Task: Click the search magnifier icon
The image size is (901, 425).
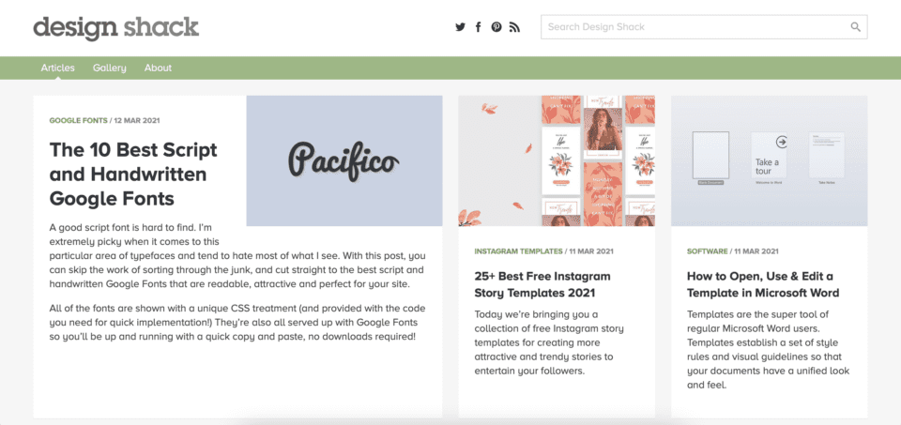Action: click(x=856, y=27)
